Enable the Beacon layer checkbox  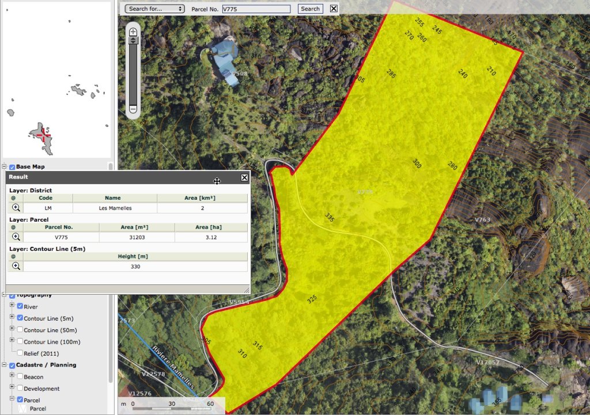(21, 377)
